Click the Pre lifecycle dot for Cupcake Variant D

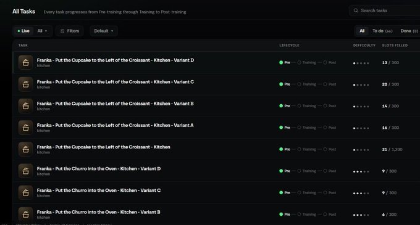pos(281,62)
